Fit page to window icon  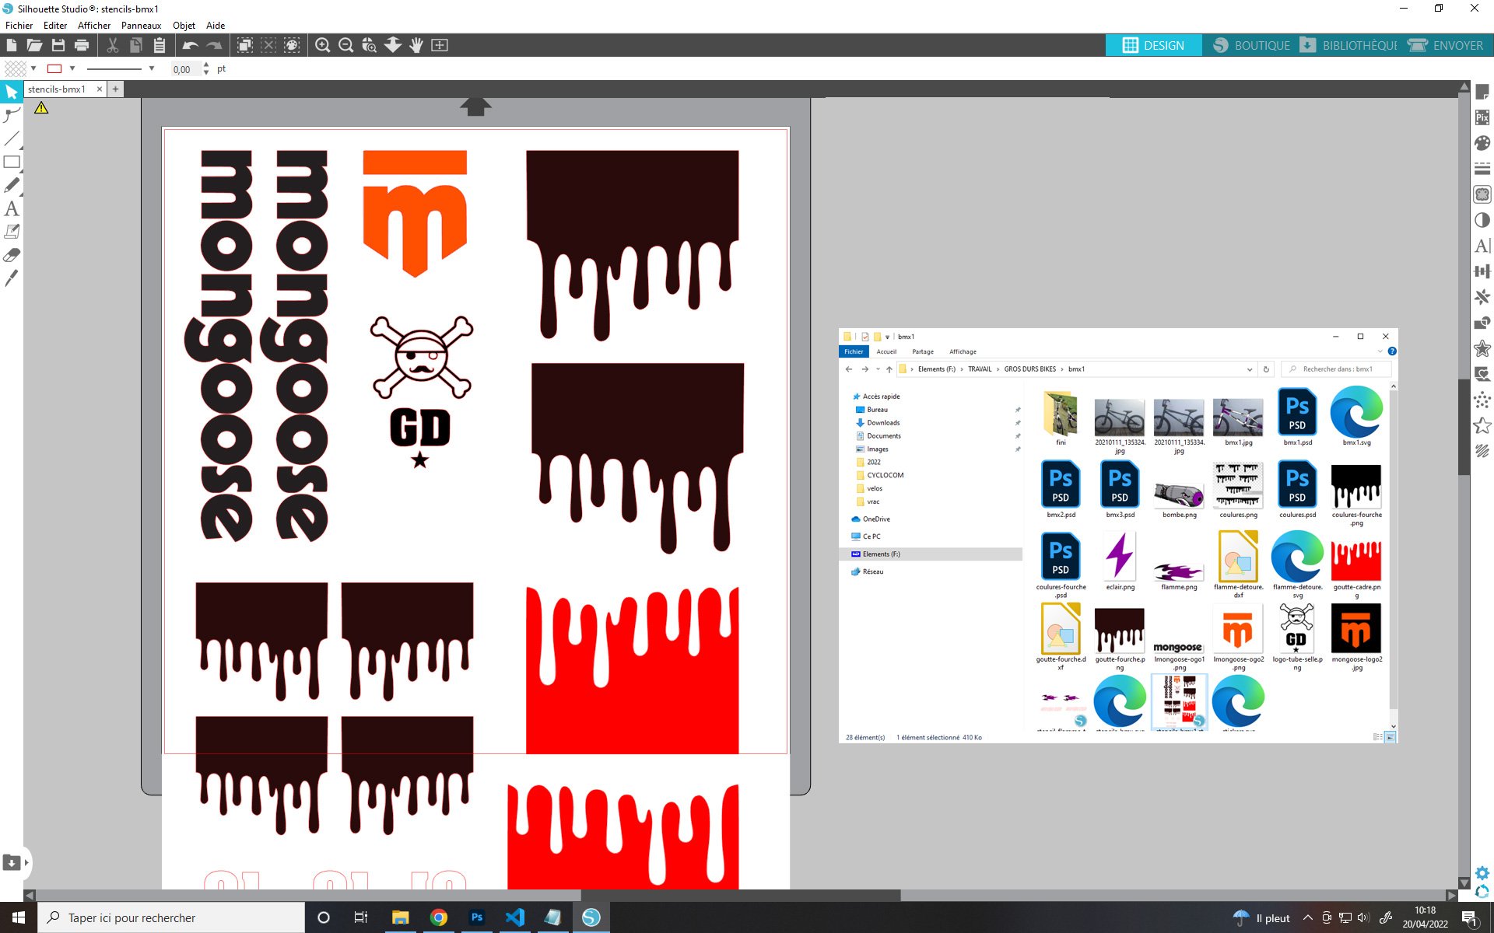pyautogui.click(x=440, y=45)
